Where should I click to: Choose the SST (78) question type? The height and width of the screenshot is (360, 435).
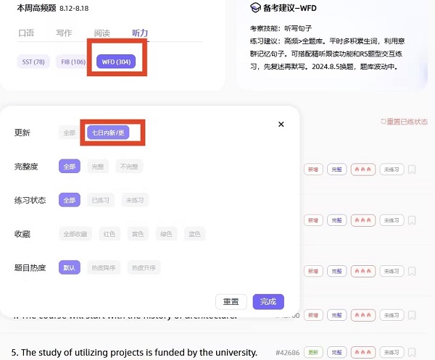point(33,62)
